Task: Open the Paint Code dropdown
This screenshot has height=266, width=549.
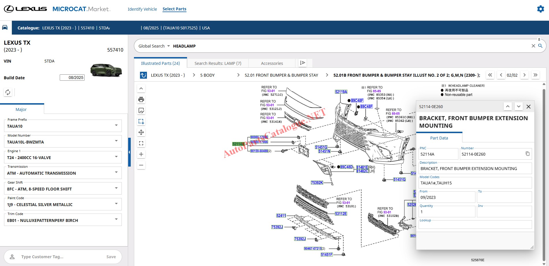Action: [116, 204]
